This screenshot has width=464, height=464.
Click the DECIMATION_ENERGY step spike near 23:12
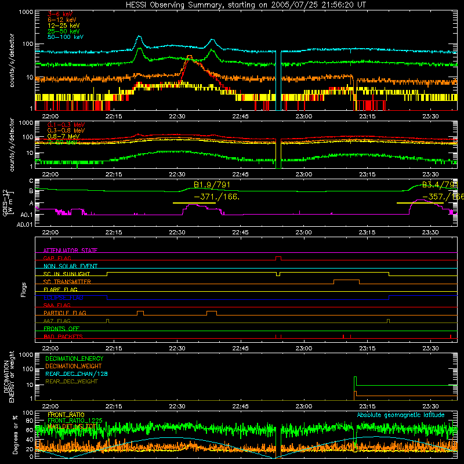355,380
